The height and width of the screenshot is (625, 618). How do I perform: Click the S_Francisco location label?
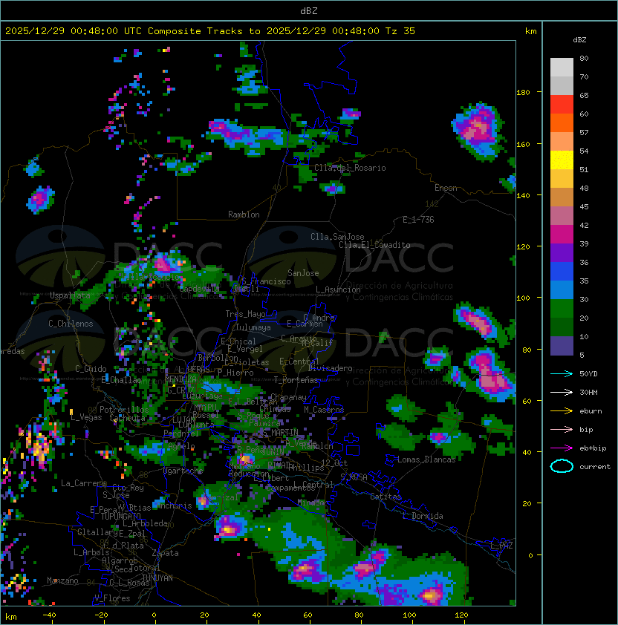click(x=266, y=281)
